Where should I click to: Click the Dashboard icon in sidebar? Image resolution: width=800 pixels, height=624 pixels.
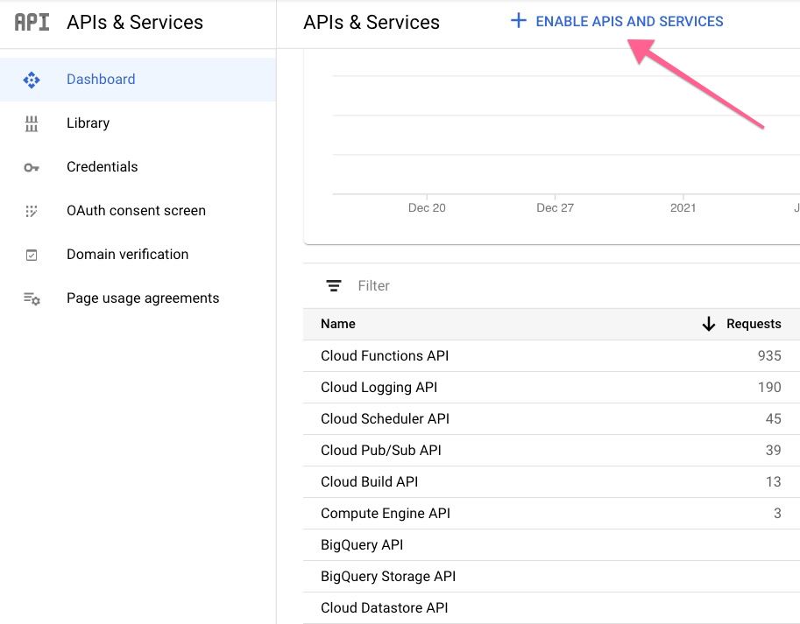click(32, 80)
